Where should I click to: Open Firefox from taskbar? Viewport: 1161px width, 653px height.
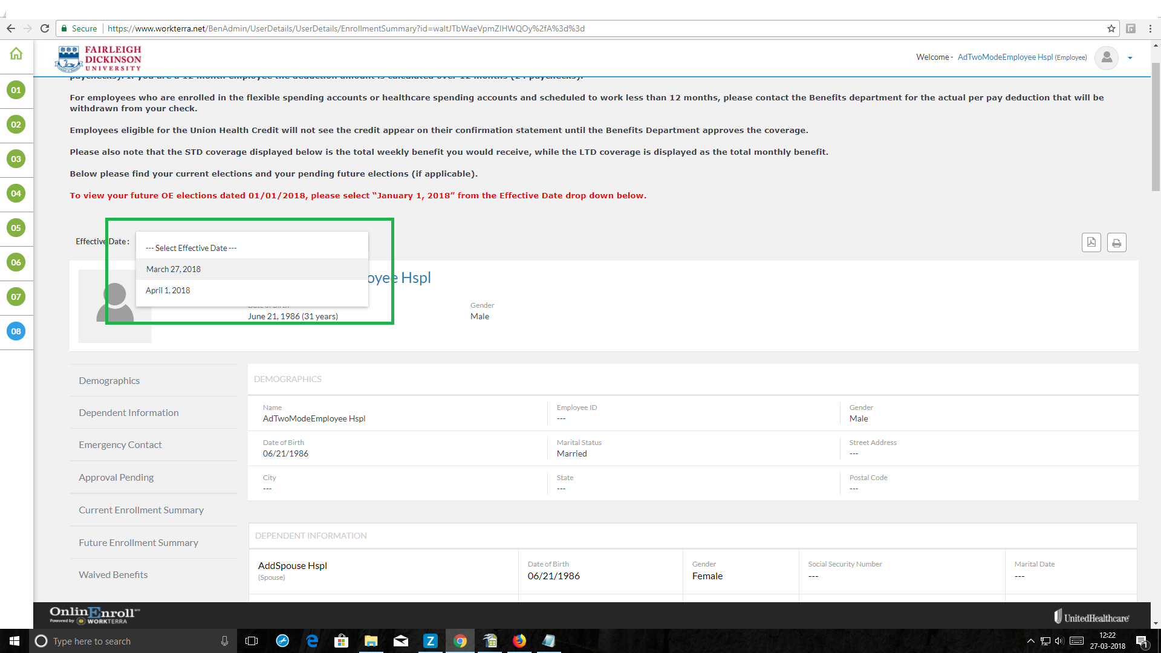tap(519, 641)
